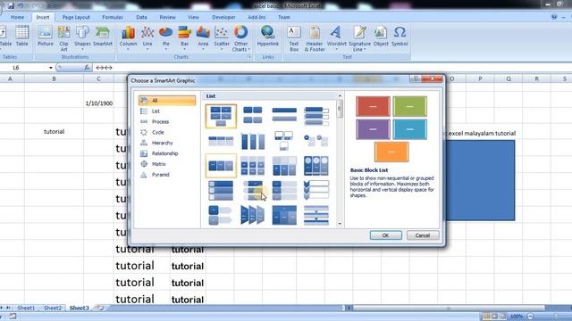Insert a Symbol

coord(400,37)
